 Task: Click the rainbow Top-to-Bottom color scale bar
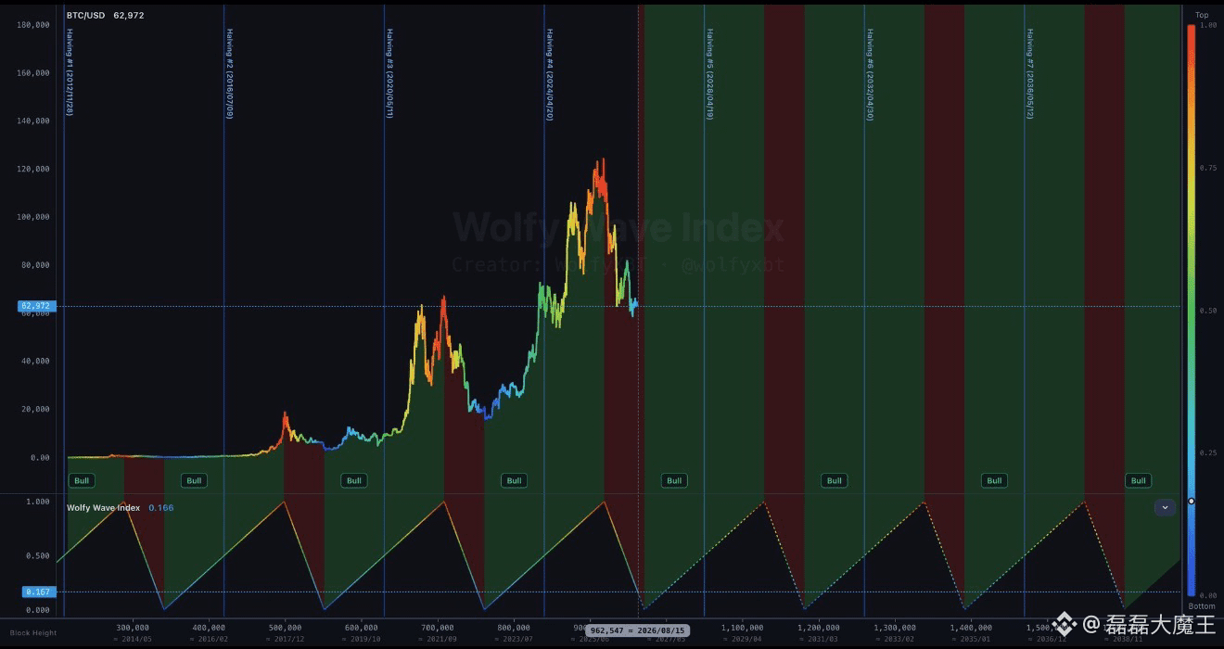(x=1192, y=310)
